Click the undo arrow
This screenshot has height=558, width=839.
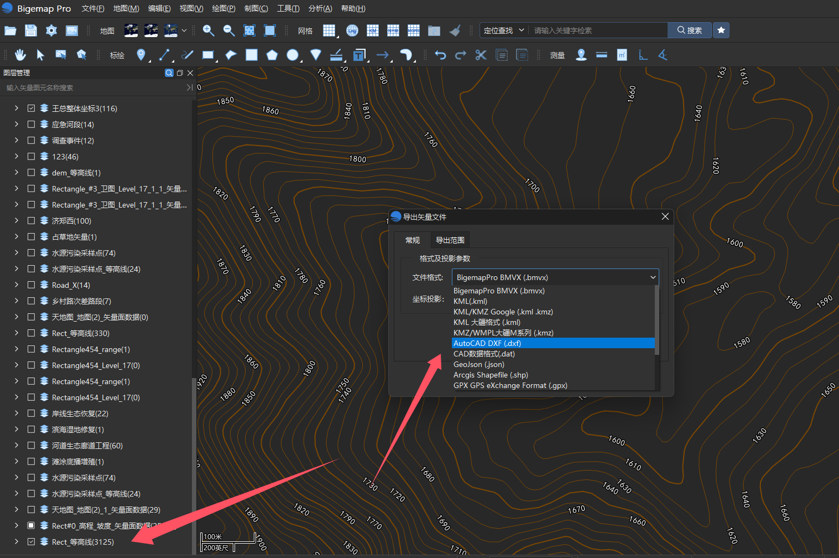click(x=440, y=55)
